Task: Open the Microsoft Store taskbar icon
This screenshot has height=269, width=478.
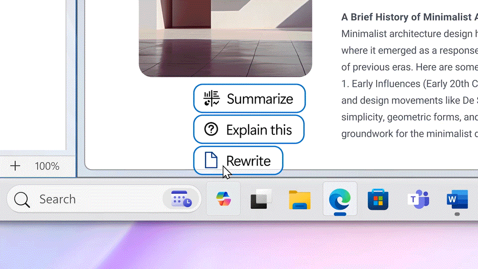Action: tap(378, 200)
